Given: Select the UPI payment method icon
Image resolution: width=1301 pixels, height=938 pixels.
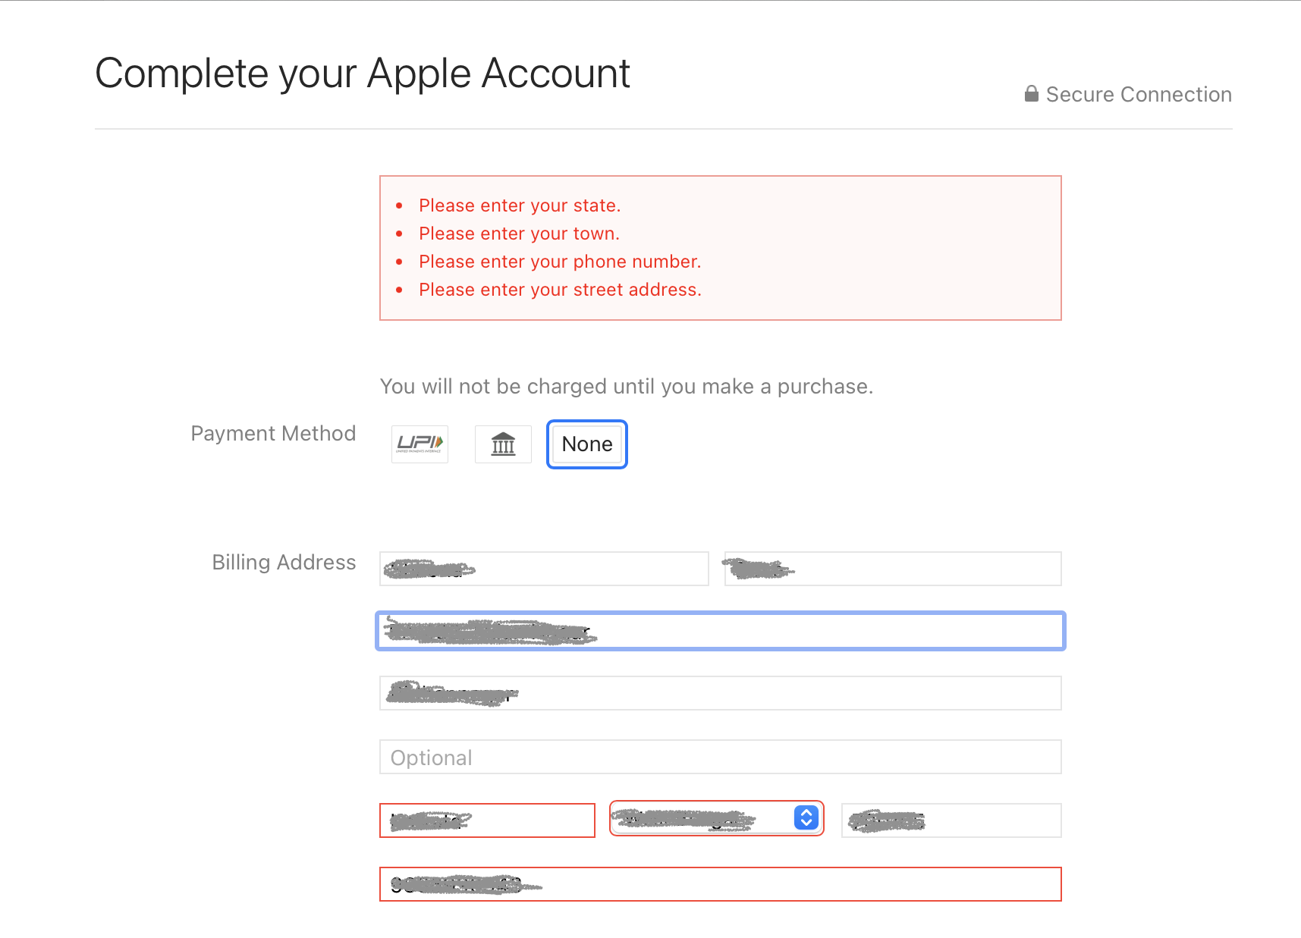Looking at the screenshot, I should click(x=420, y=444).
